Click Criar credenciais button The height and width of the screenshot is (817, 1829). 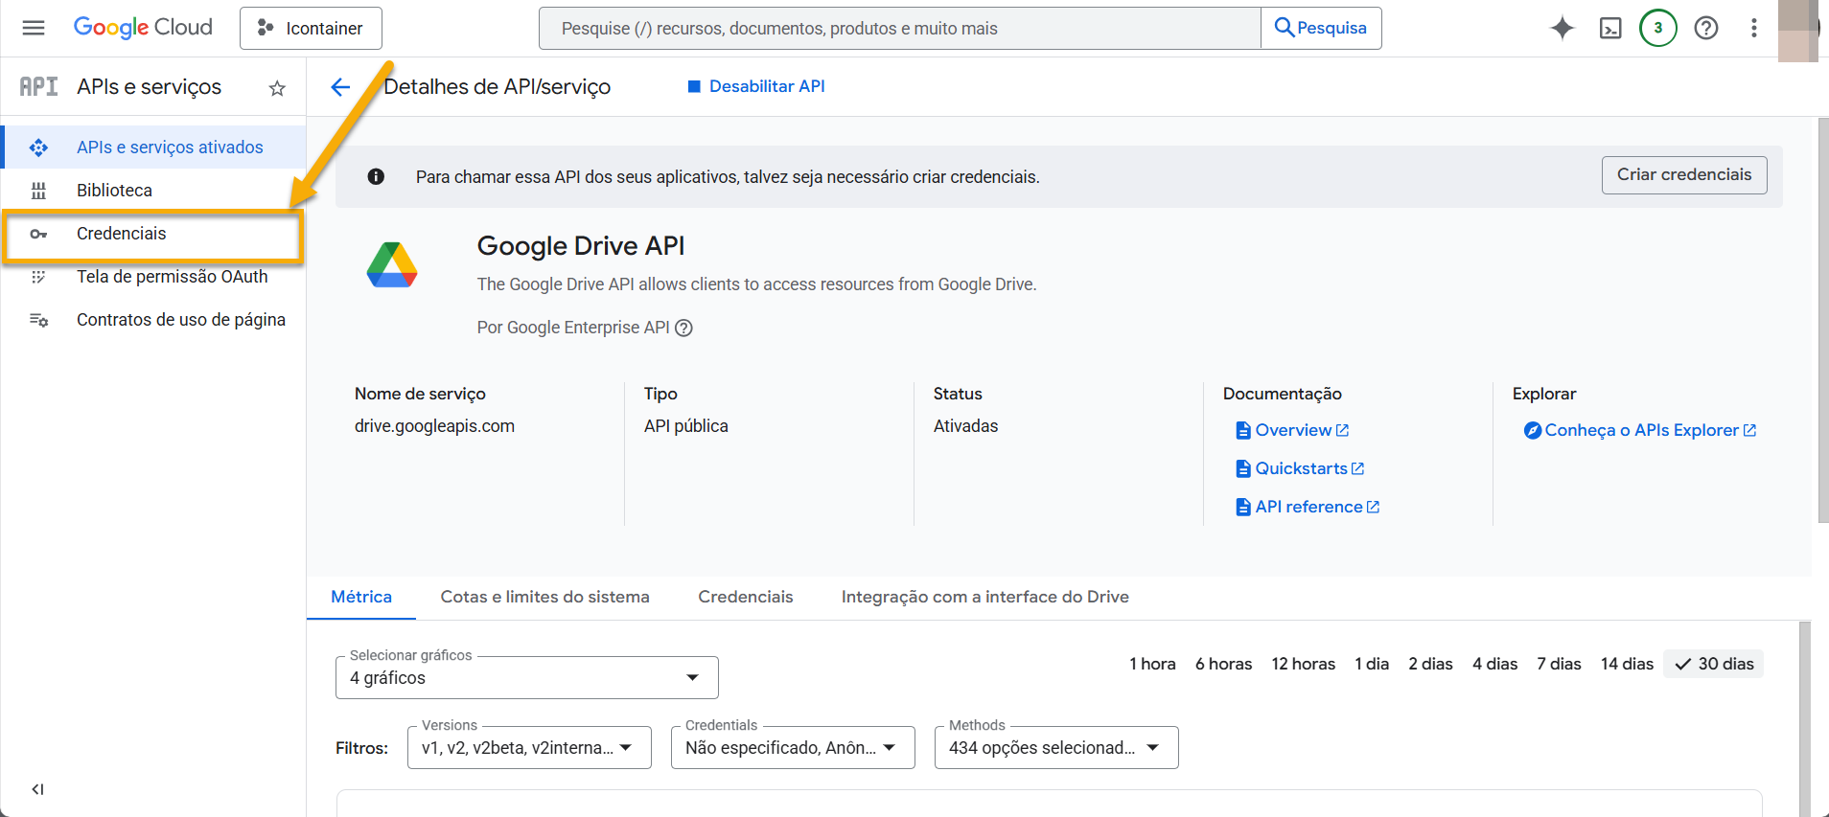pyautogui.click(x=1684, y=175)
